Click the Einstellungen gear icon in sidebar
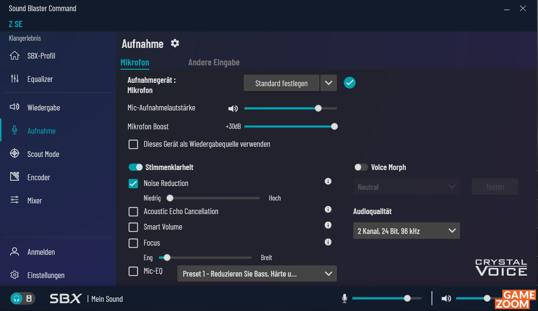The width and height of the screenshot is (538, 311). [x=15, y=275]
